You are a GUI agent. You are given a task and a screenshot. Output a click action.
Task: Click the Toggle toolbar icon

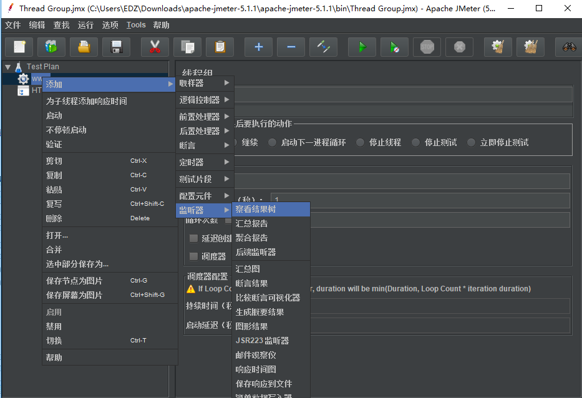(x=323, y=47)
